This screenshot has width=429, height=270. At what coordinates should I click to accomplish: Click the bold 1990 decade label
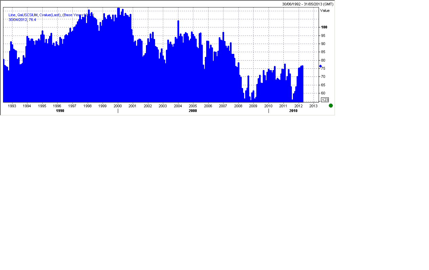pos(60,111)
